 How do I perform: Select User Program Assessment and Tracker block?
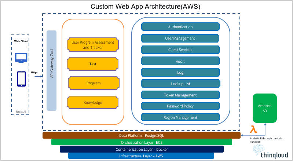click(x=93, y=45)
